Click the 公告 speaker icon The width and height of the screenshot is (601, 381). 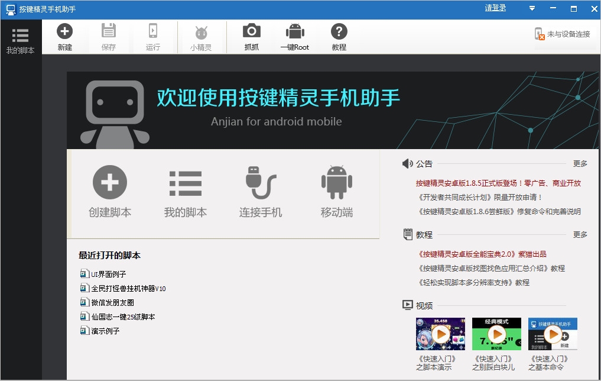click(x=407, y=164)
